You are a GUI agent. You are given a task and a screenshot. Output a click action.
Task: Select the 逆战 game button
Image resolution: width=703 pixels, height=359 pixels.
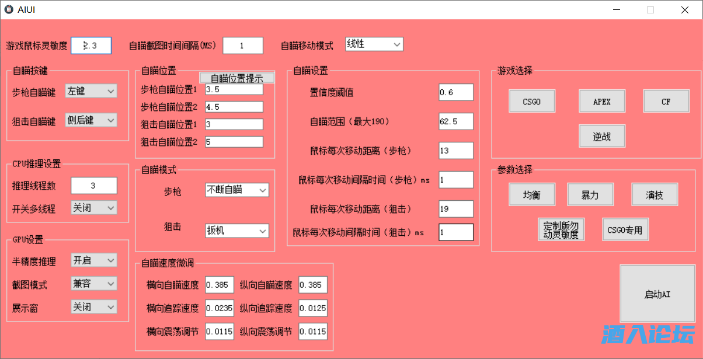(601, 136)
